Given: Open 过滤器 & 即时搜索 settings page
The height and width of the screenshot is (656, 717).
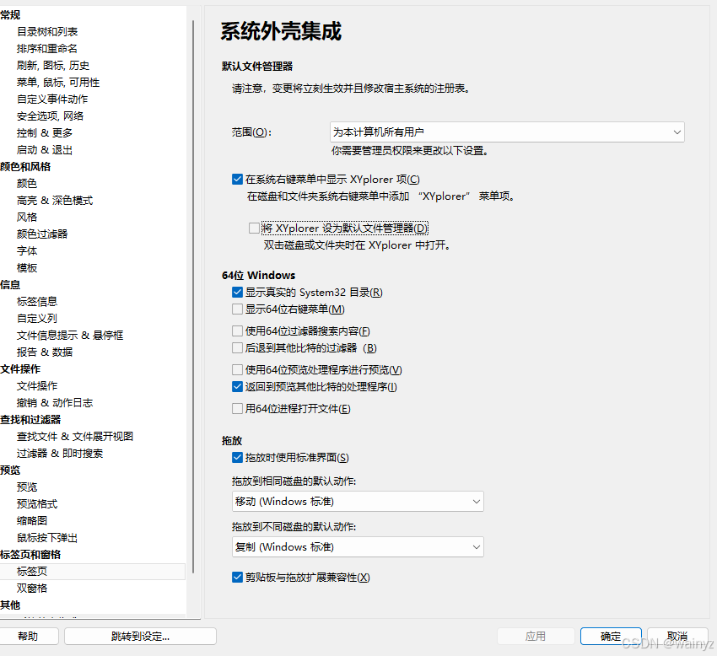Looking at the screenshot, I should click(x=60, y=454).
